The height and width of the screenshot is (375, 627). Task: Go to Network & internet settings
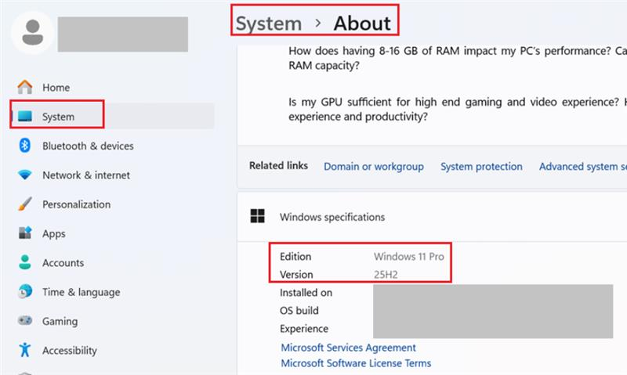pos(86,175)
